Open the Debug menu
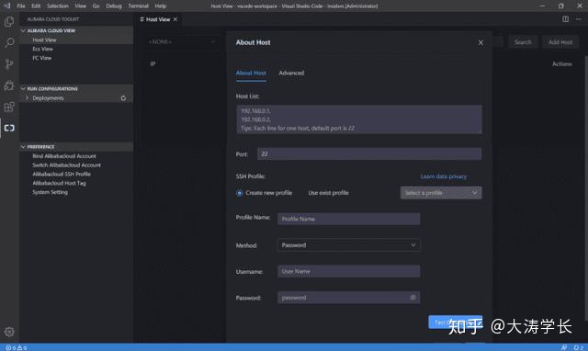Screen dimensions: 588x351 click(x=114, y=6)
